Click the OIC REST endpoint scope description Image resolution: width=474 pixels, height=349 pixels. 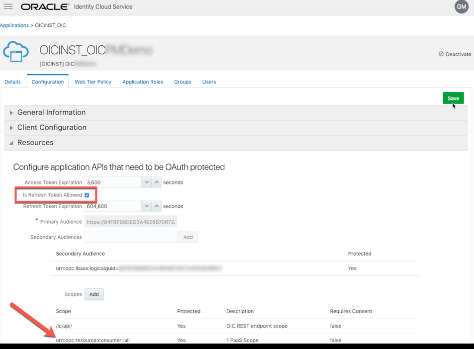(x=257, y=326)
